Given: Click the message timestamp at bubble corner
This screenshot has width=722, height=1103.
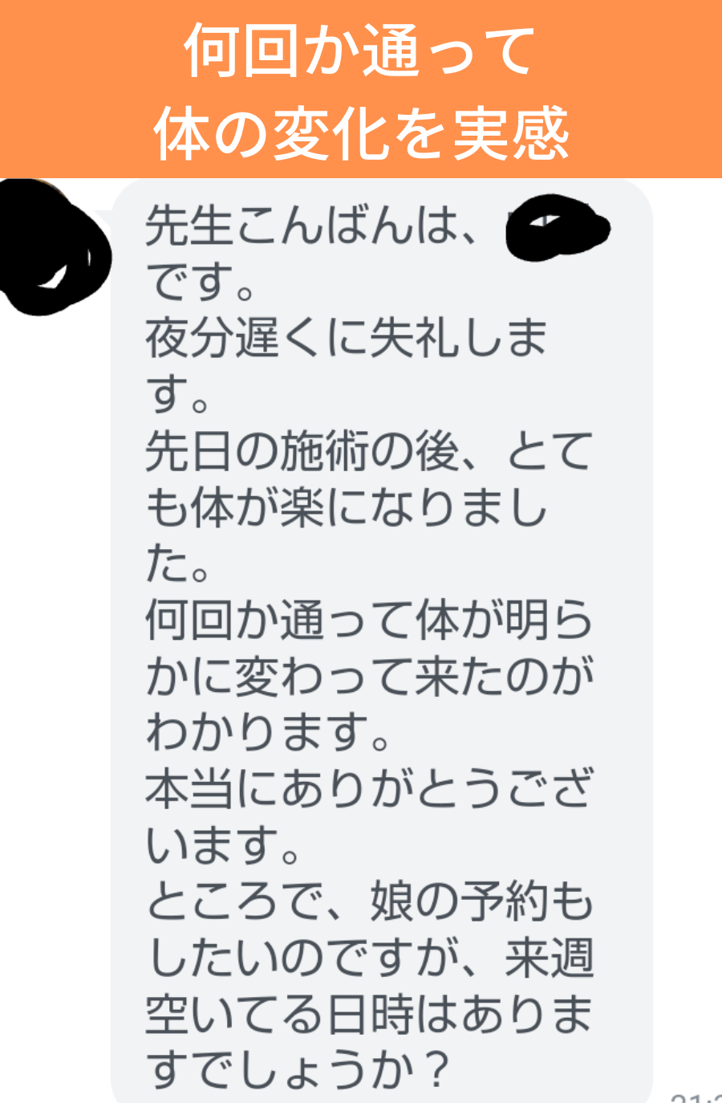Looking at the screenshot, I should point(696,1097).
